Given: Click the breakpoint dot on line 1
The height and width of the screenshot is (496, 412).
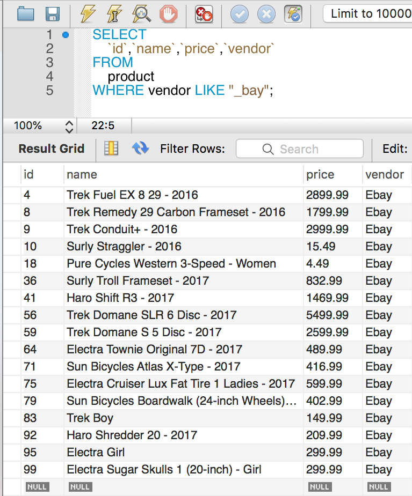Looking at the screenshot, I should [x=66, y=35].
